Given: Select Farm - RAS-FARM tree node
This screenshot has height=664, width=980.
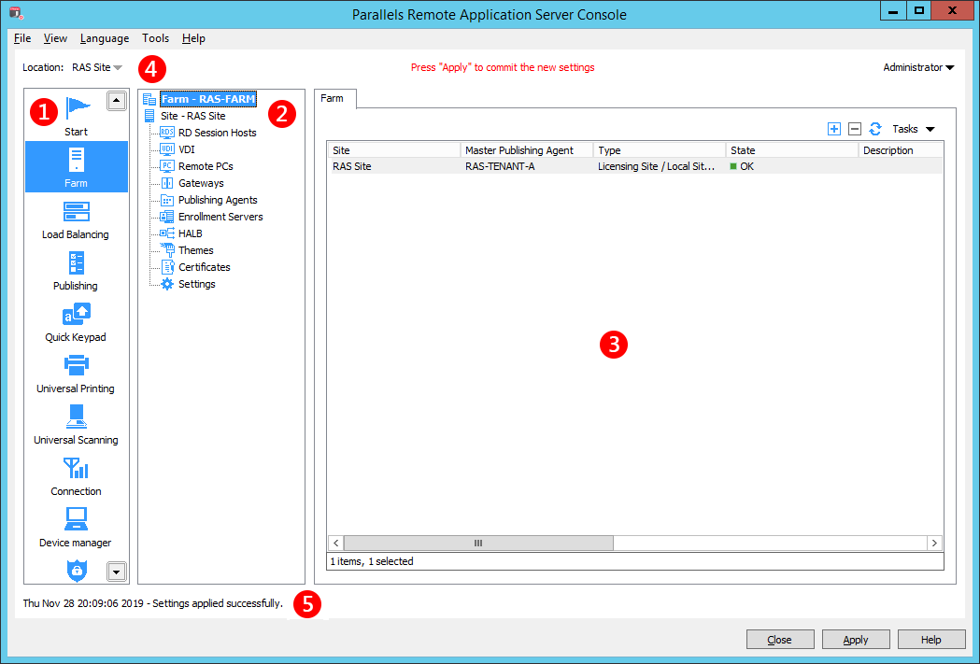Looking at the screenshot, I should (208, 99).
